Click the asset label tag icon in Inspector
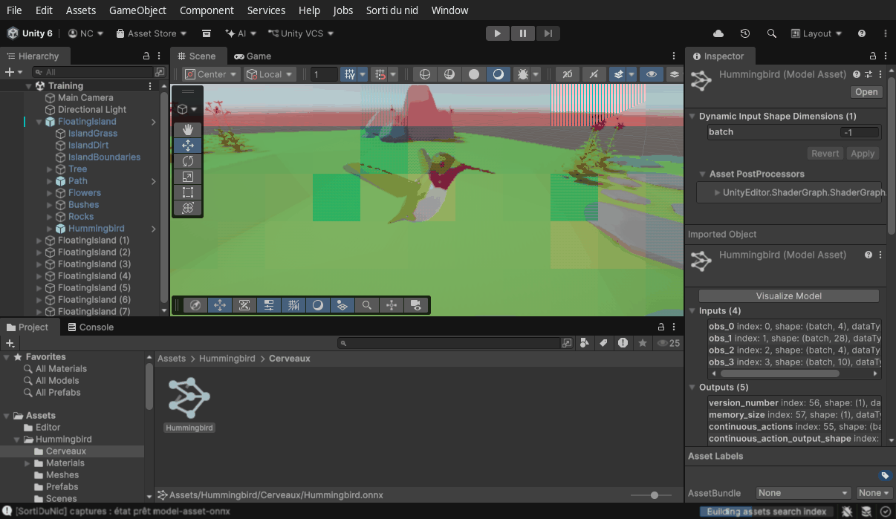Image resolution: width=896 pixels, height=519 pixels. pos(885,475)
